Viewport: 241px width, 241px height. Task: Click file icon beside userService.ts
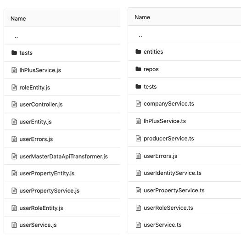[138, 225]
